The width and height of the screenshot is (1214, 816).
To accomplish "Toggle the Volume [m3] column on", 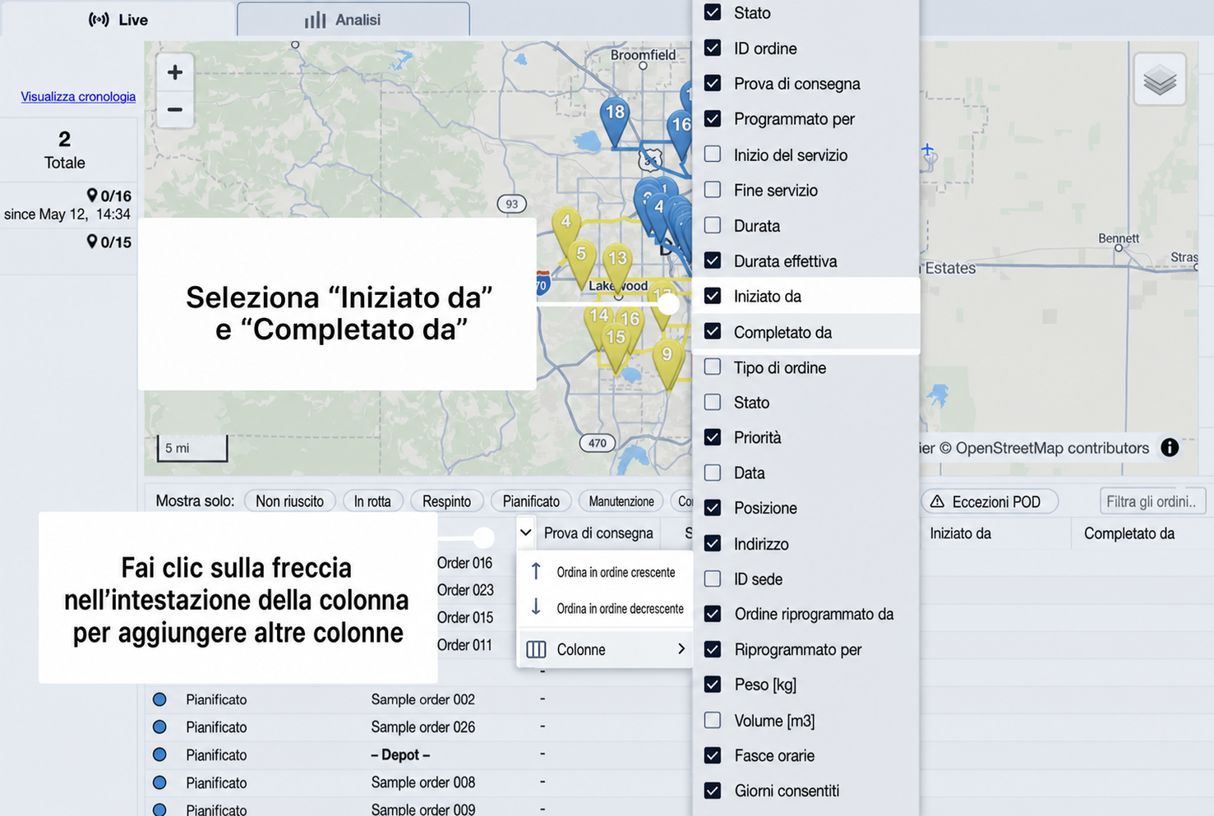I will [713, 720].
